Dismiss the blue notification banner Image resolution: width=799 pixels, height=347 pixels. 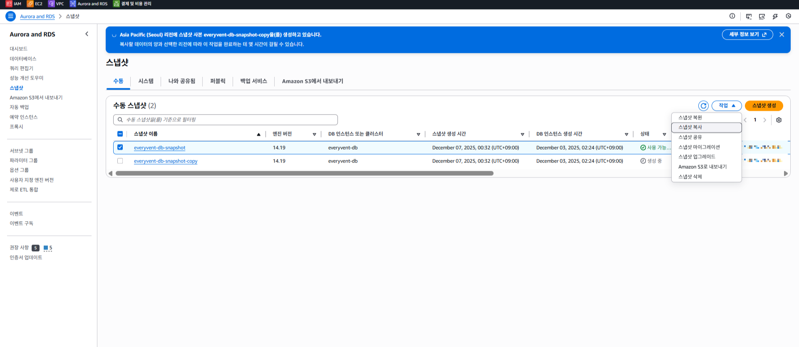782,35
